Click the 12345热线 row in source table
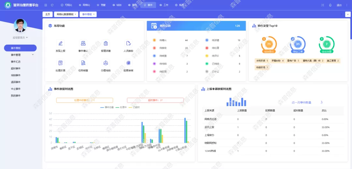 (273, 151)
